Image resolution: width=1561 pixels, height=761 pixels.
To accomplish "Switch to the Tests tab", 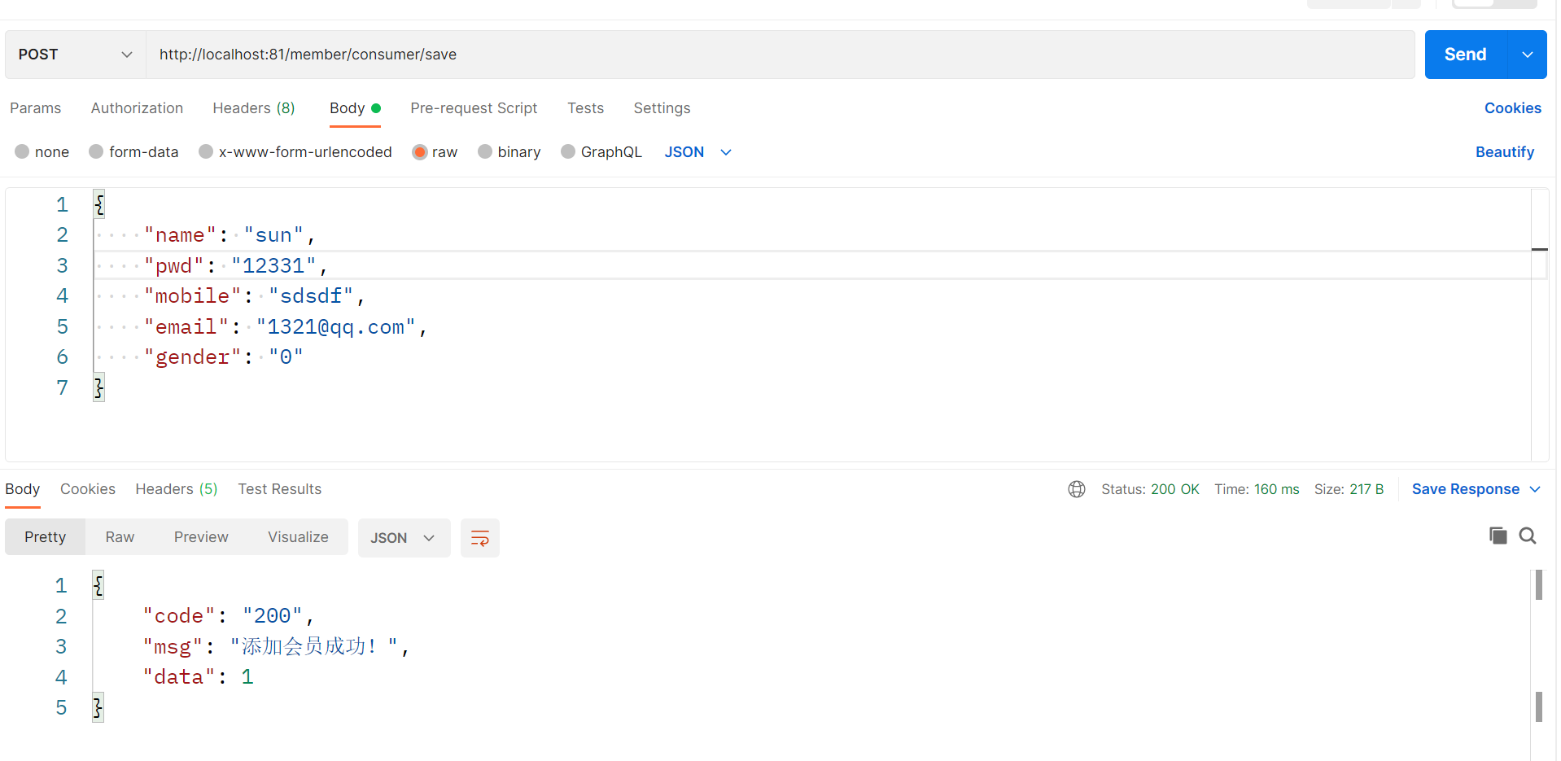I will point(586,108).
